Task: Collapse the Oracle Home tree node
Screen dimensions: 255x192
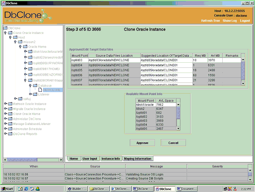Action: (20, 47)
